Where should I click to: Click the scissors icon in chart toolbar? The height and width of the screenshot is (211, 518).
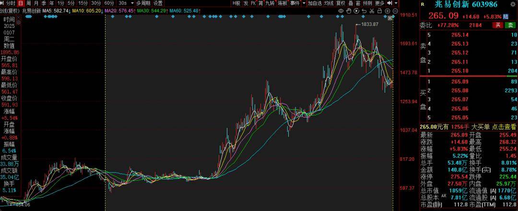click(371, 11)
